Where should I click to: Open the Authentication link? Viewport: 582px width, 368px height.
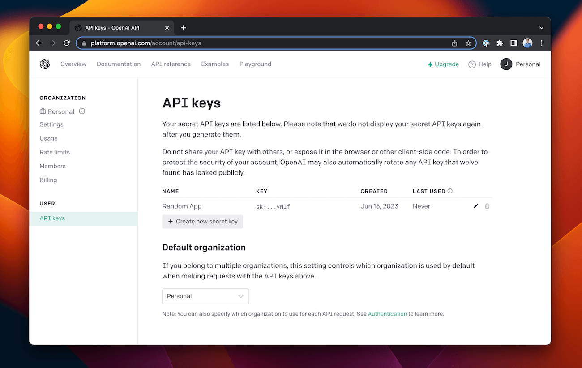[387, 314]
